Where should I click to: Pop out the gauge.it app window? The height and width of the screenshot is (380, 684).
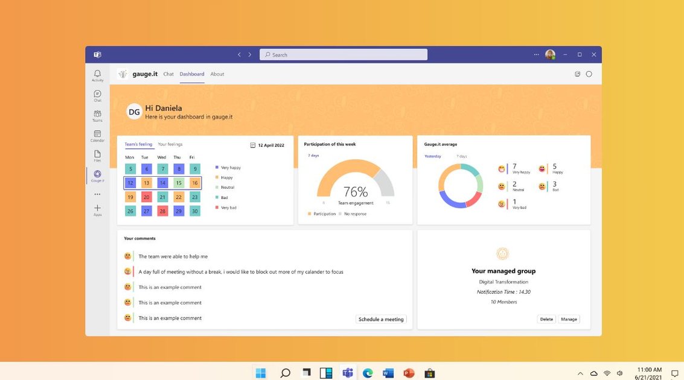pyautogui.click(x=577, y=74)
